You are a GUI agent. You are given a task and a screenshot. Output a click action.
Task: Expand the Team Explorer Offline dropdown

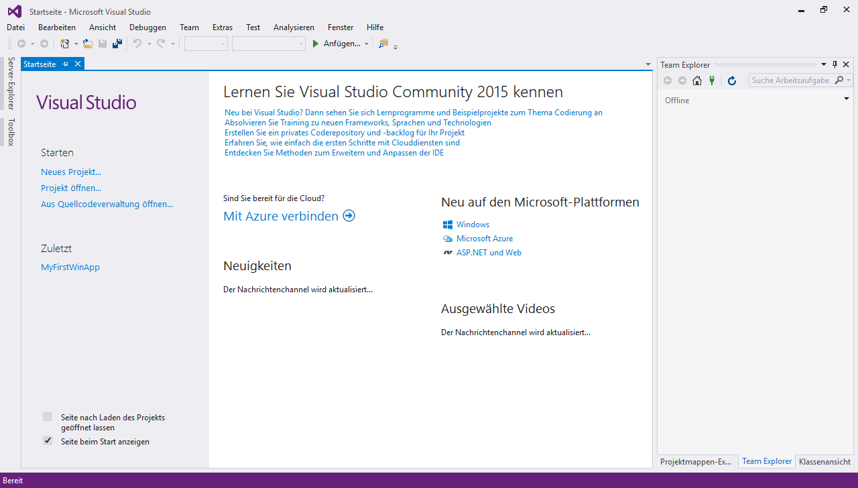[847, 99]
